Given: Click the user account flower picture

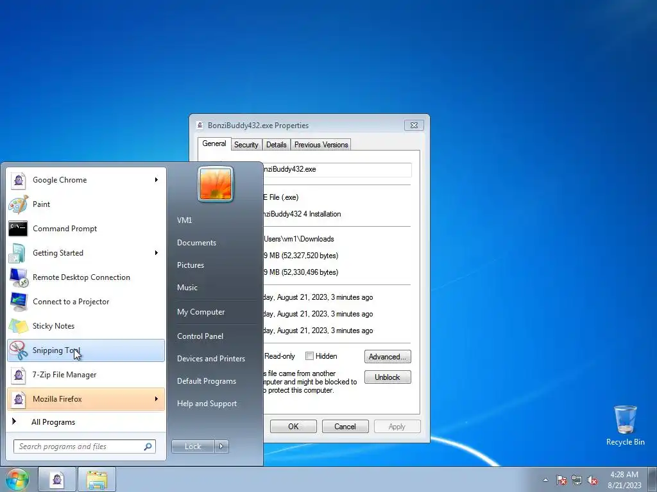Looking at the screenshot, I should 216,184.
